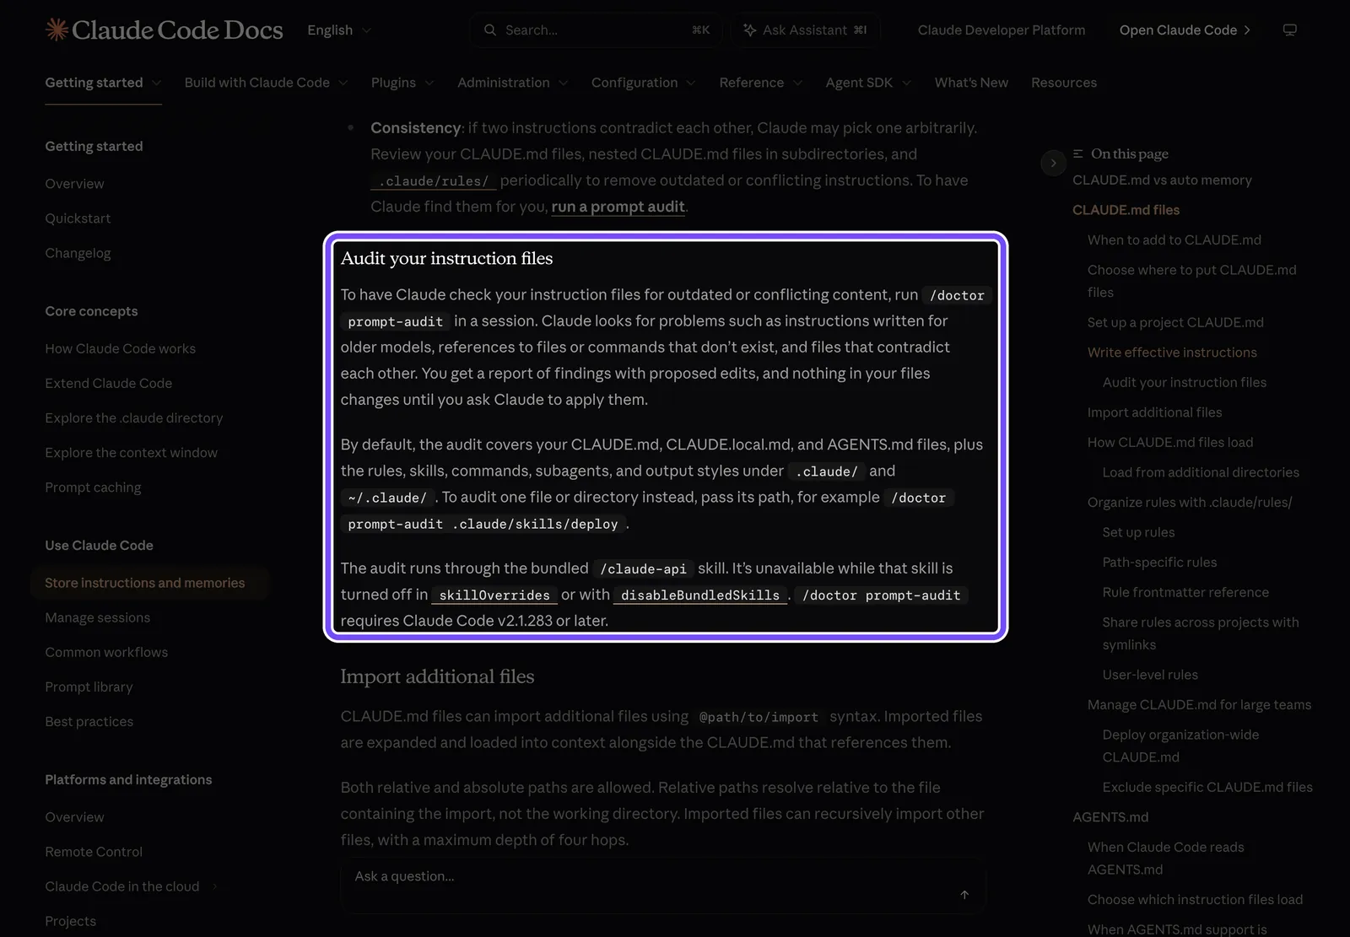The width and height of the screenshot is (1350, 937).
Task: Open the skillOverrides settings link
Action: tap(494, 595)
